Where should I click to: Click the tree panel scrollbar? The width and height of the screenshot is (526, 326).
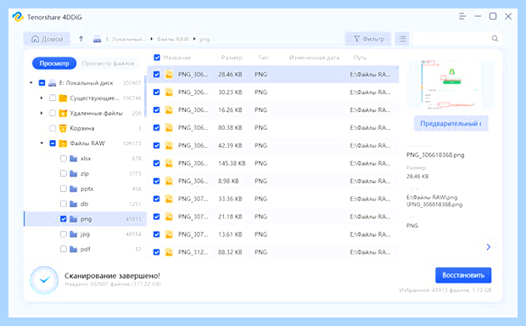(145, 97)
